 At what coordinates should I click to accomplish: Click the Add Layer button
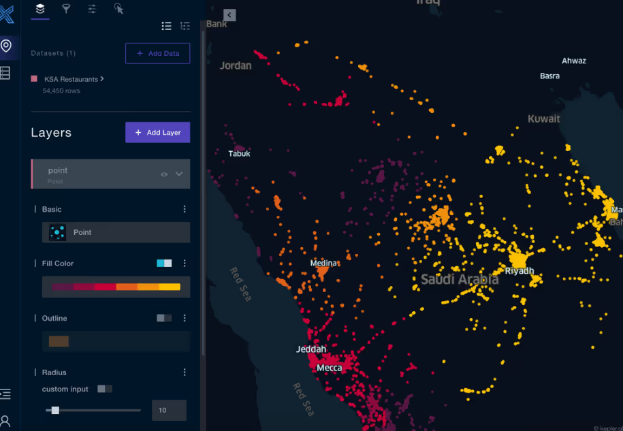157,132
